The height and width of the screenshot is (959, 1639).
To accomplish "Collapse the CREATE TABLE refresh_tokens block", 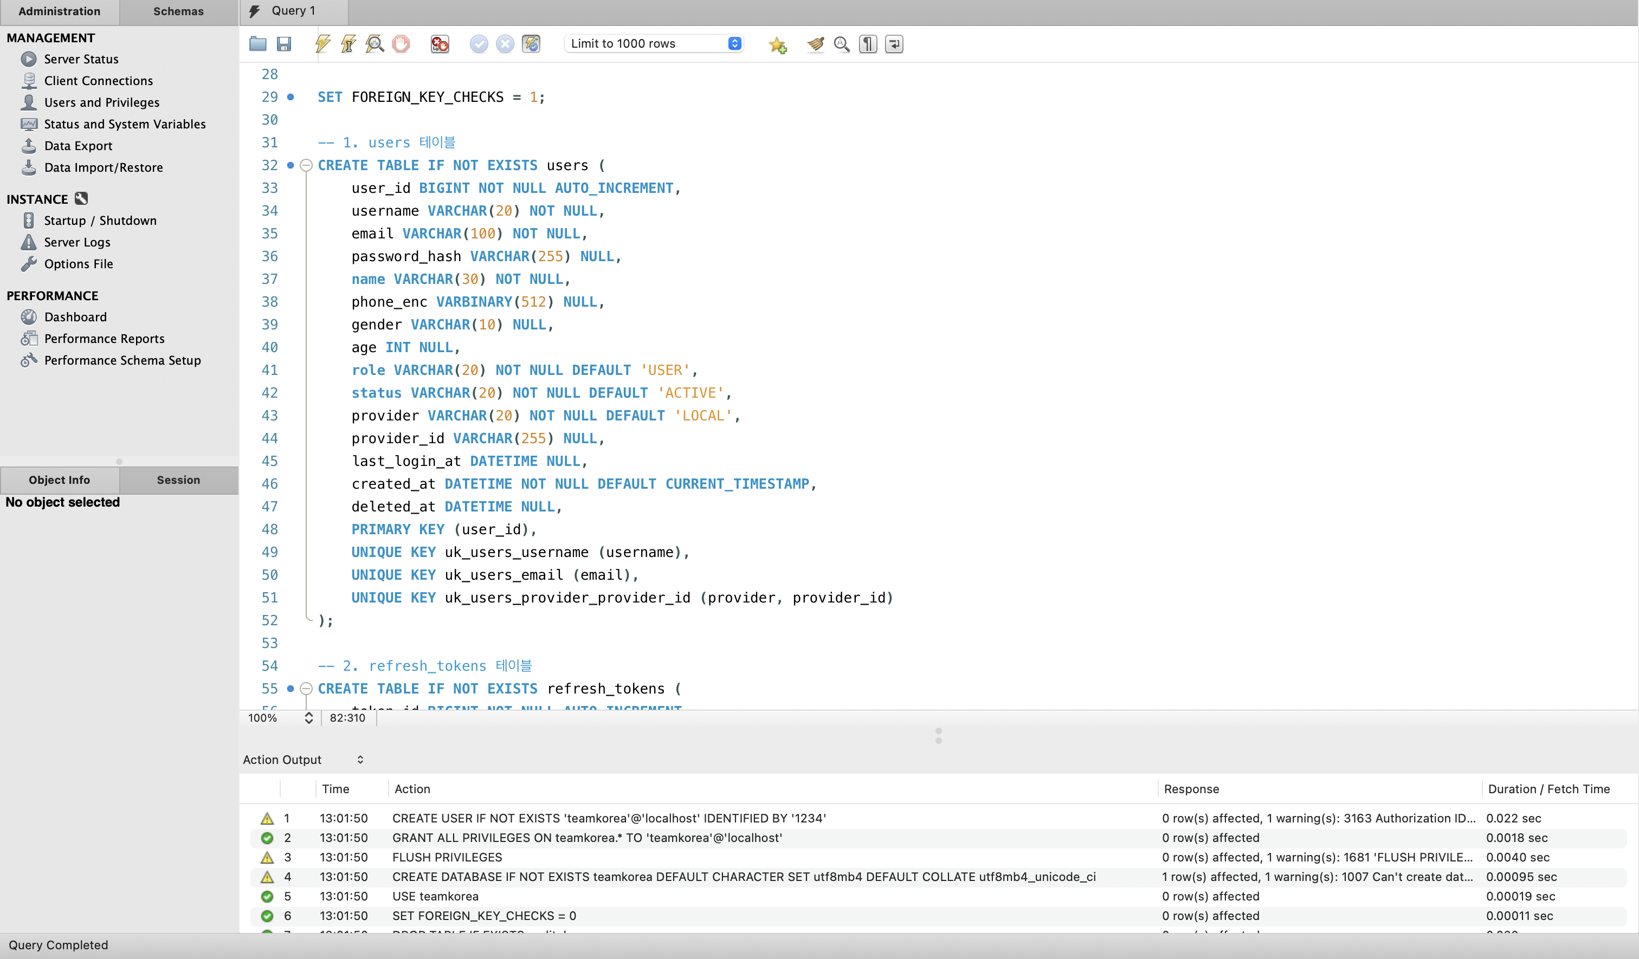I will click(x=306, y=689).
